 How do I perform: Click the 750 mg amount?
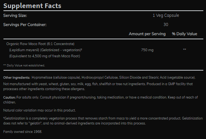[147, 50]
